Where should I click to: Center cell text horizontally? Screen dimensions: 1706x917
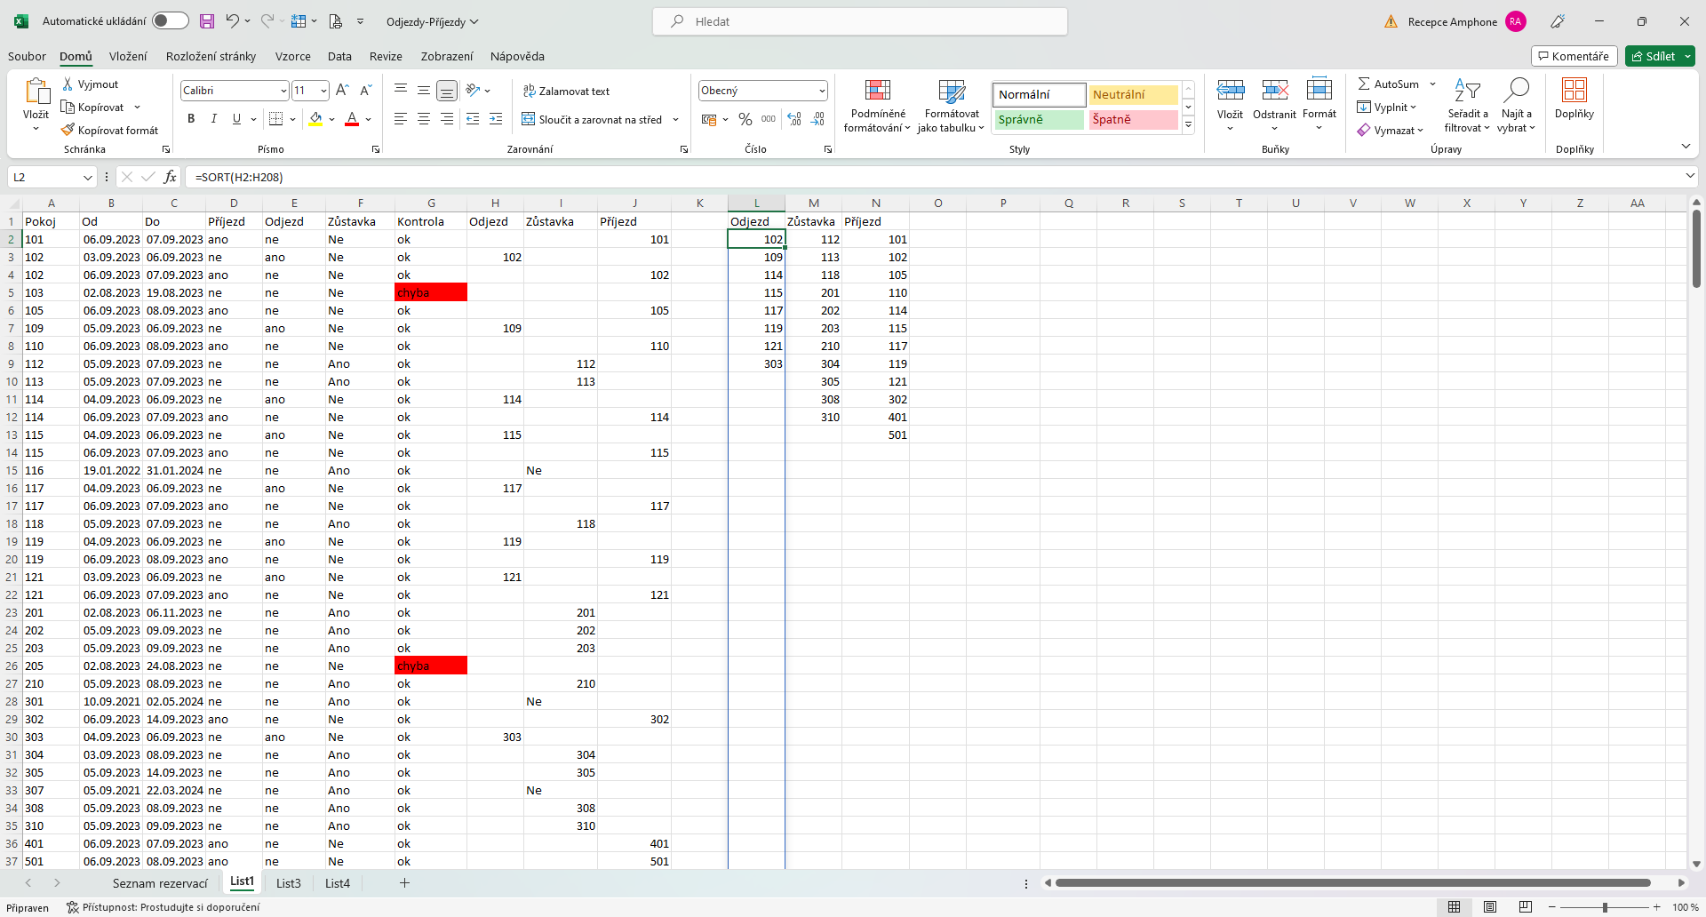click(424, 119)
